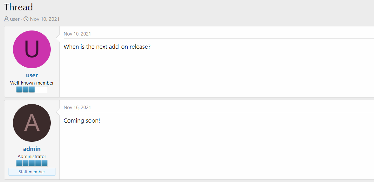
Task: Click speech arrow pointer on admin's post
Action: 58,112
